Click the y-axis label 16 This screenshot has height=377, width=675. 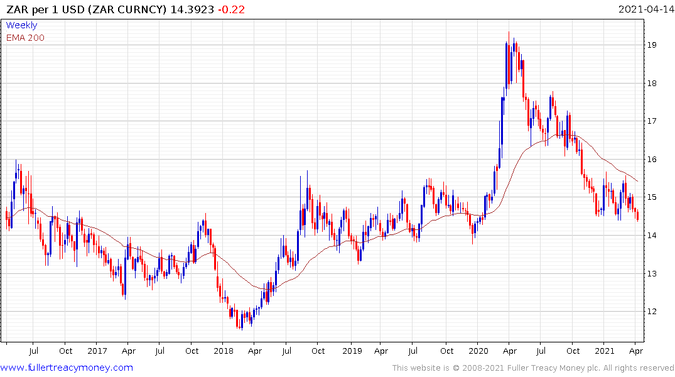[651, 160]
